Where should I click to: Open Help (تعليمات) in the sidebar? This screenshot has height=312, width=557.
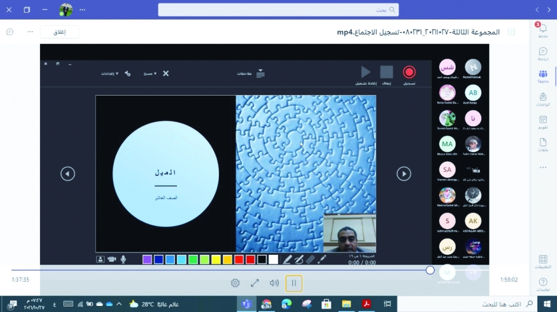543,284
